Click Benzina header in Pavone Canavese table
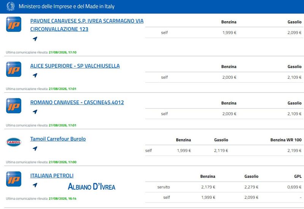304x209 pixels. [229, 22]
